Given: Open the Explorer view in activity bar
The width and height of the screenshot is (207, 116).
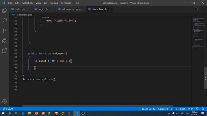Looking at the screenshot, I should [x=5, y=10].
